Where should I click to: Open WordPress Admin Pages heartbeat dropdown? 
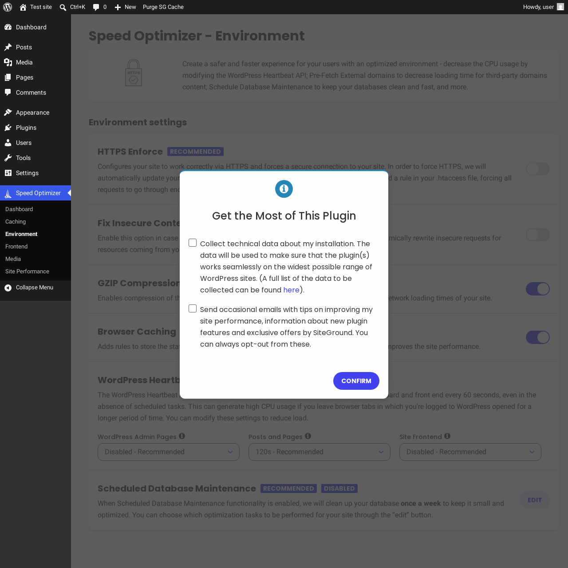coord(169,452)
